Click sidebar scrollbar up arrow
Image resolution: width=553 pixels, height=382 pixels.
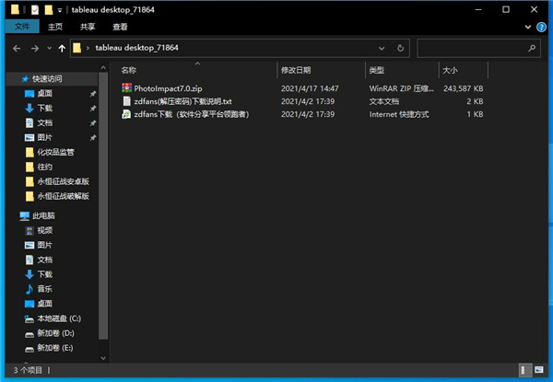(103, 67)
